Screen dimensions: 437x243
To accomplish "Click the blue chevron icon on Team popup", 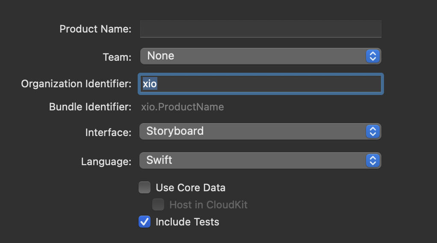I will pos(372,56).
